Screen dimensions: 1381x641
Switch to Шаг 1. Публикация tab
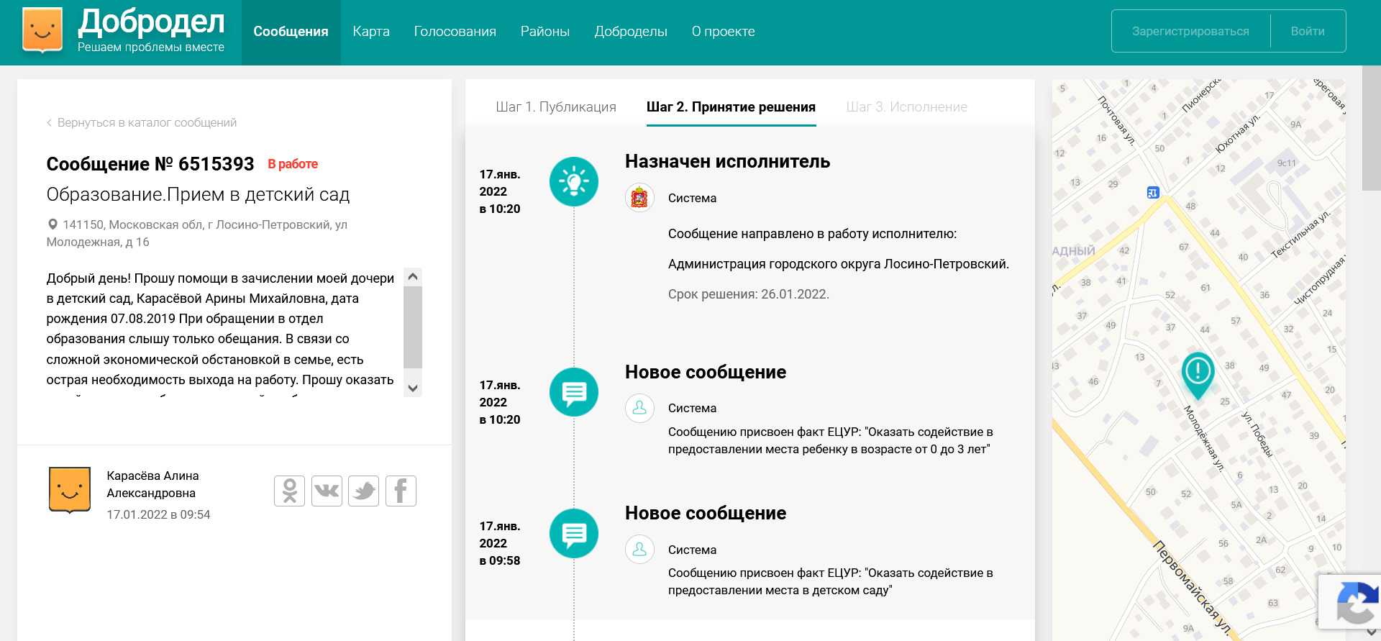click(x=555, y=107)
